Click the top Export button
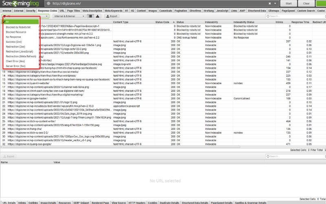Viewport: 326px width, 204px height. (112, 16)
